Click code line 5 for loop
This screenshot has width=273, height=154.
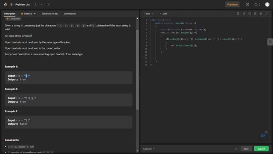(x=179, y=33)
